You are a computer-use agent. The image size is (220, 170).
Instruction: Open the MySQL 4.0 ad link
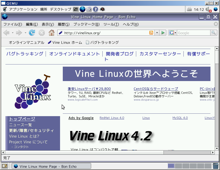pyautogui.click(x=180, y=118)
